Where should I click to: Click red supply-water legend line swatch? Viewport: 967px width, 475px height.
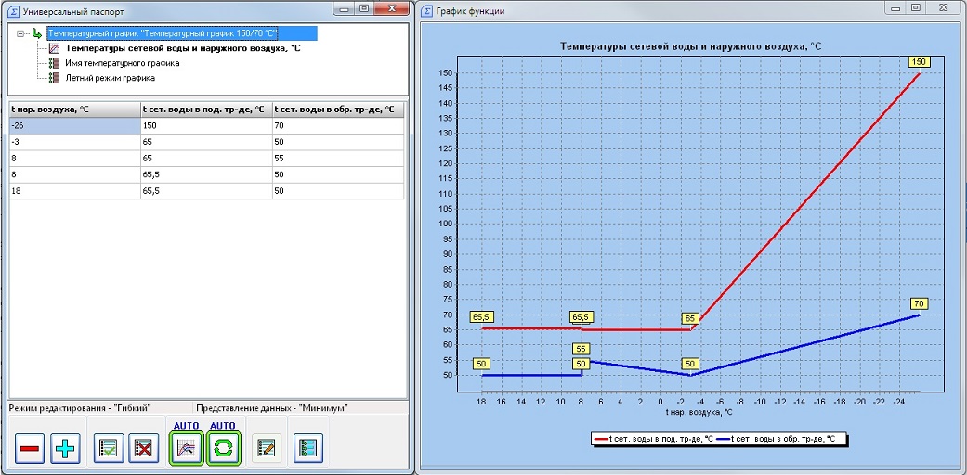coord(600,438)
